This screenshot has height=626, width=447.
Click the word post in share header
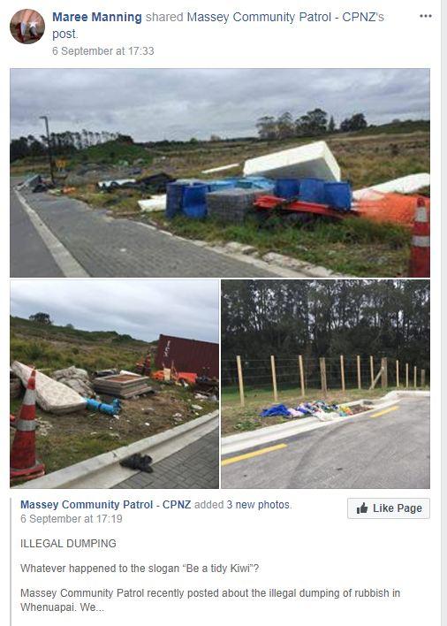click(64, 34)
